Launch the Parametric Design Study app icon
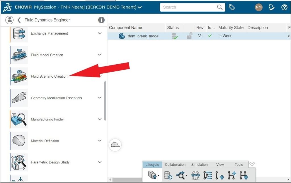 tap(19, 162)
